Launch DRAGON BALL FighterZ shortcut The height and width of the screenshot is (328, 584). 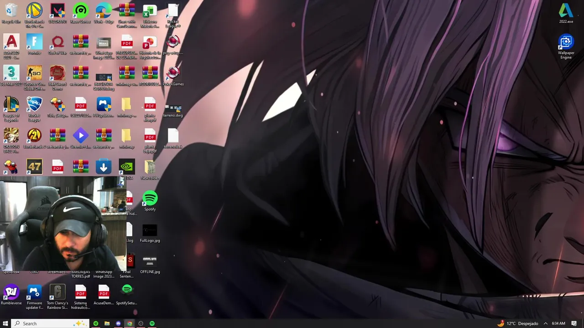(11, 140)
